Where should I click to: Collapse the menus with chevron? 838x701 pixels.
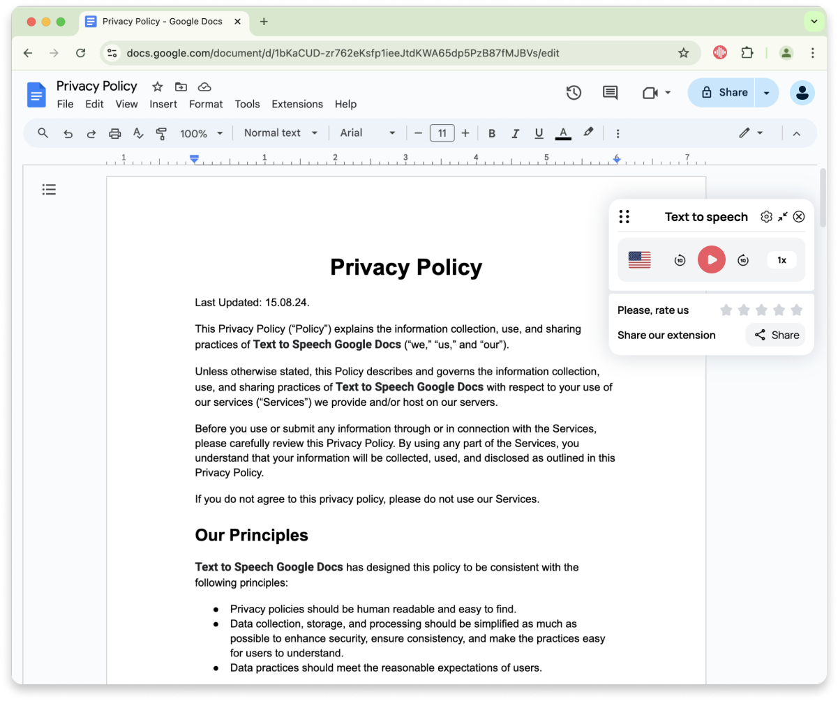point(797,133)
